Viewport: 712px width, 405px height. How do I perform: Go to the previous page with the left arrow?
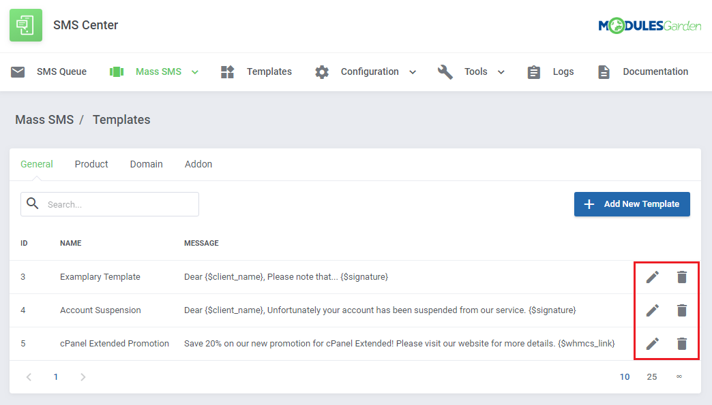[29, 377]
